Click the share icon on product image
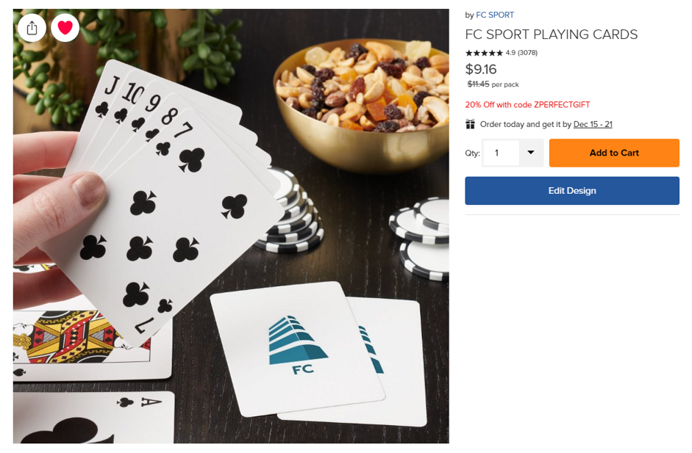 [32, 28]
